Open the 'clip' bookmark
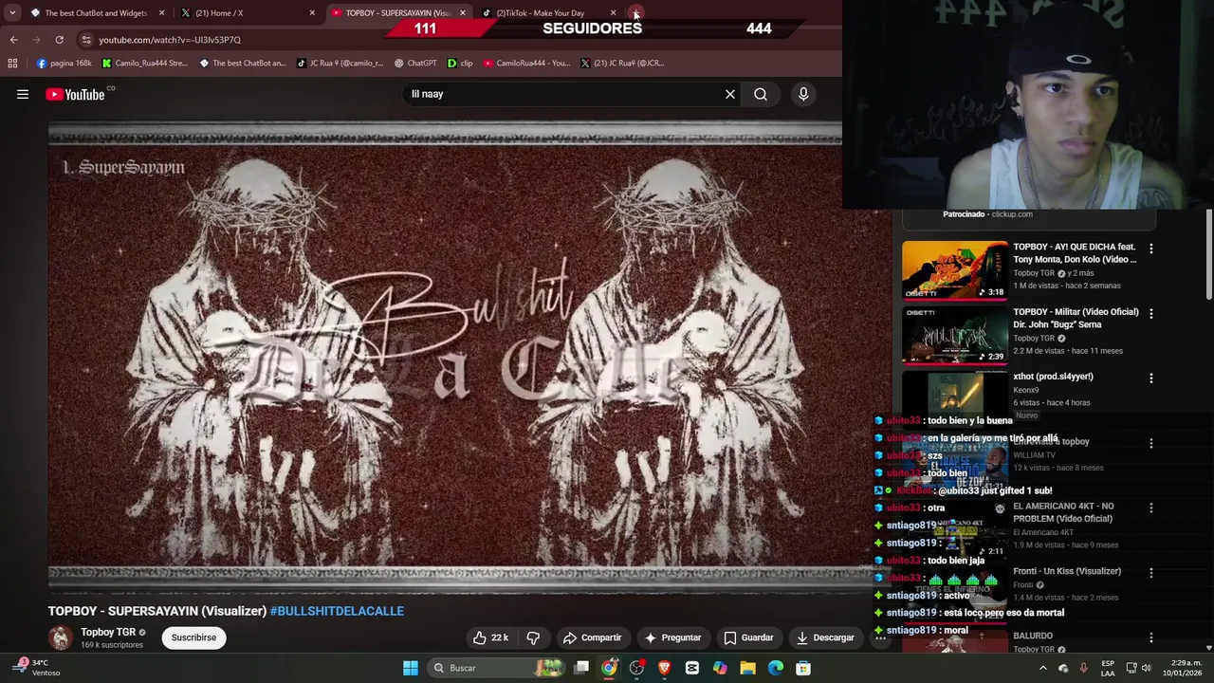 tap(460, 64)
